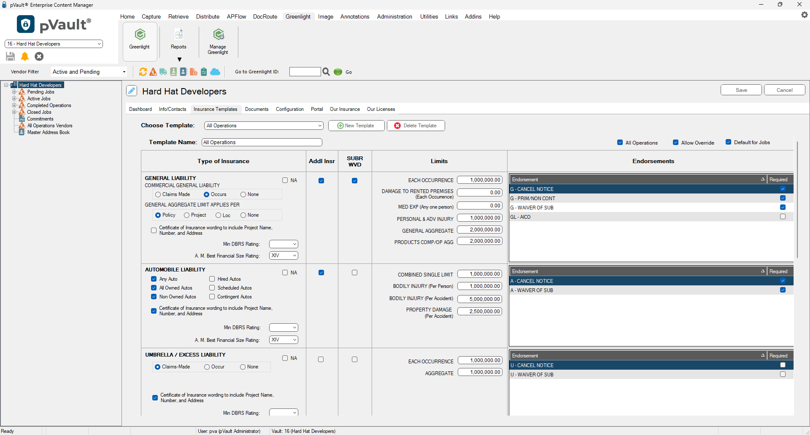Check GL - AICO required checkbox
Screen dimensions: 810x435
tap(783, 217)
